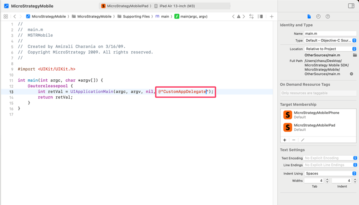Click the warning issue triangle icon
359x205 pixels.
coord(238,17)
